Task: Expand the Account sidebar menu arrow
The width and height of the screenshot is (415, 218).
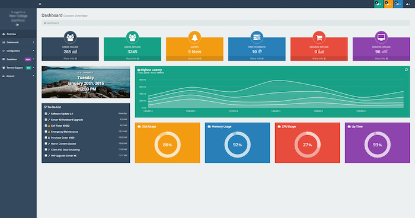Action: tap(34, 76)
